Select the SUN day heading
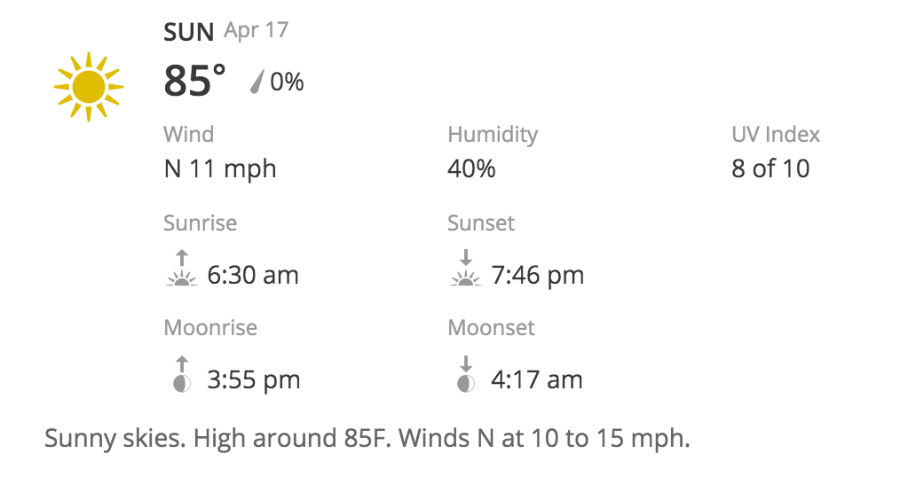This screenshot has height=477, width=900. (189, 32)
